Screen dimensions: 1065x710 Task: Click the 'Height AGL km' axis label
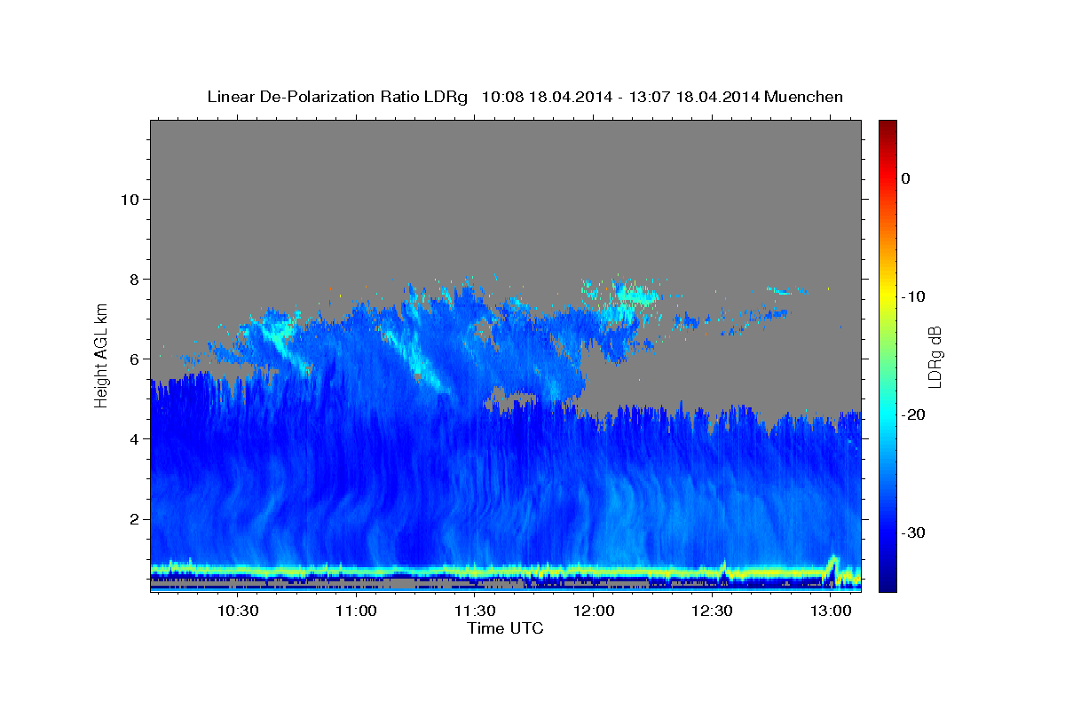[101, 356]
